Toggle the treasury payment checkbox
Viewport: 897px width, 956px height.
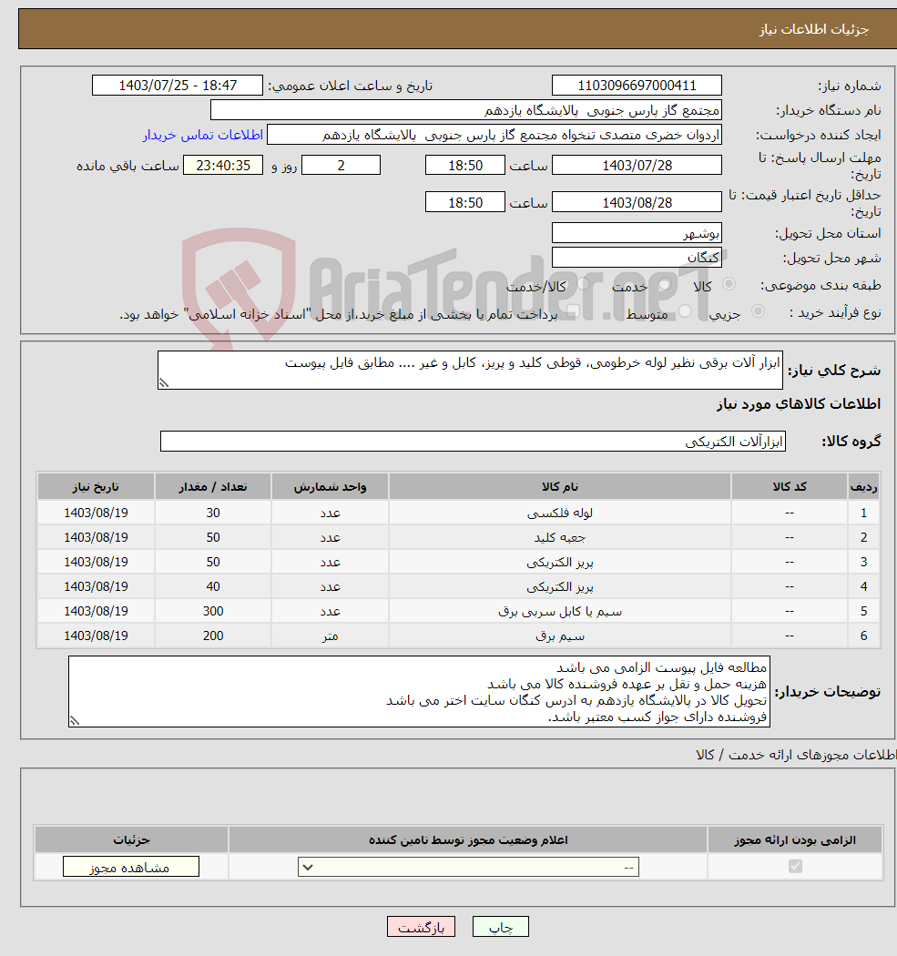573,311
